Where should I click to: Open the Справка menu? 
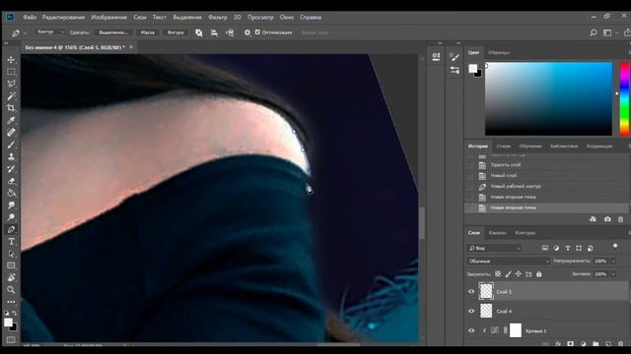311,18
